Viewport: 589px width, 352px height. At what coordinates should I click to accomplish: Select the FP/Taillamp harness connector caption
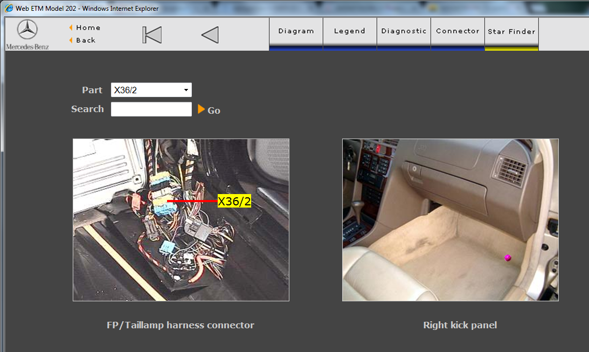coord(181,325)
